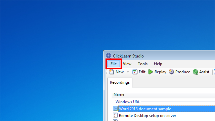Click the Replay toolbar label
This screenshot has width=215, height=121.
pos(160,72)
